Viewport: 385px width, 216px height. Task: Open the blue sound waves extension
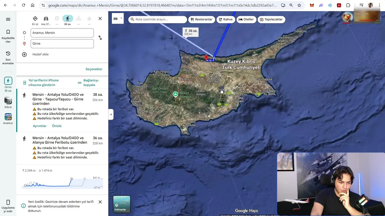330,5
